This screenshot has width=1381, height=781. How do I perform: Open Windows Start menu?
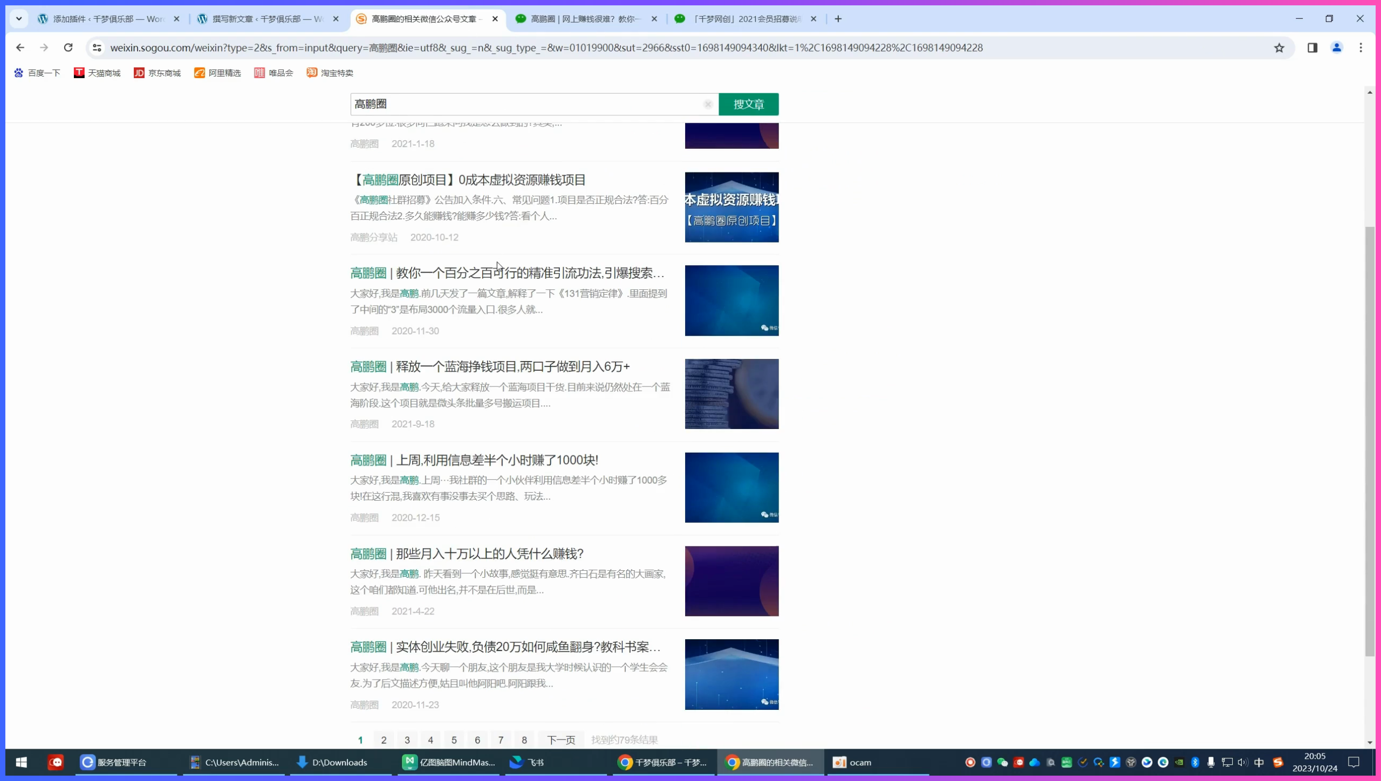[x=22, y=762]
